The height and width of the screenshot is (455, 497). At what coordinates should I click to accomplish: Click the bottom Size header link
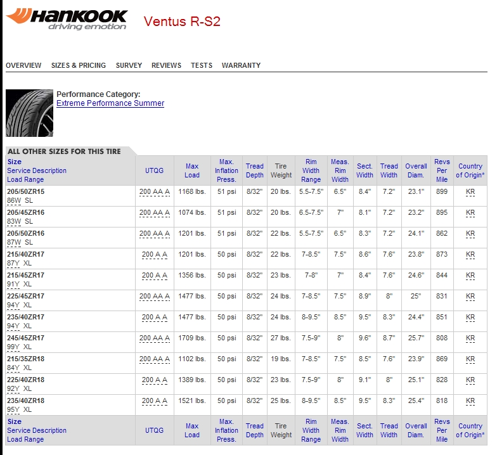point(14,421)
